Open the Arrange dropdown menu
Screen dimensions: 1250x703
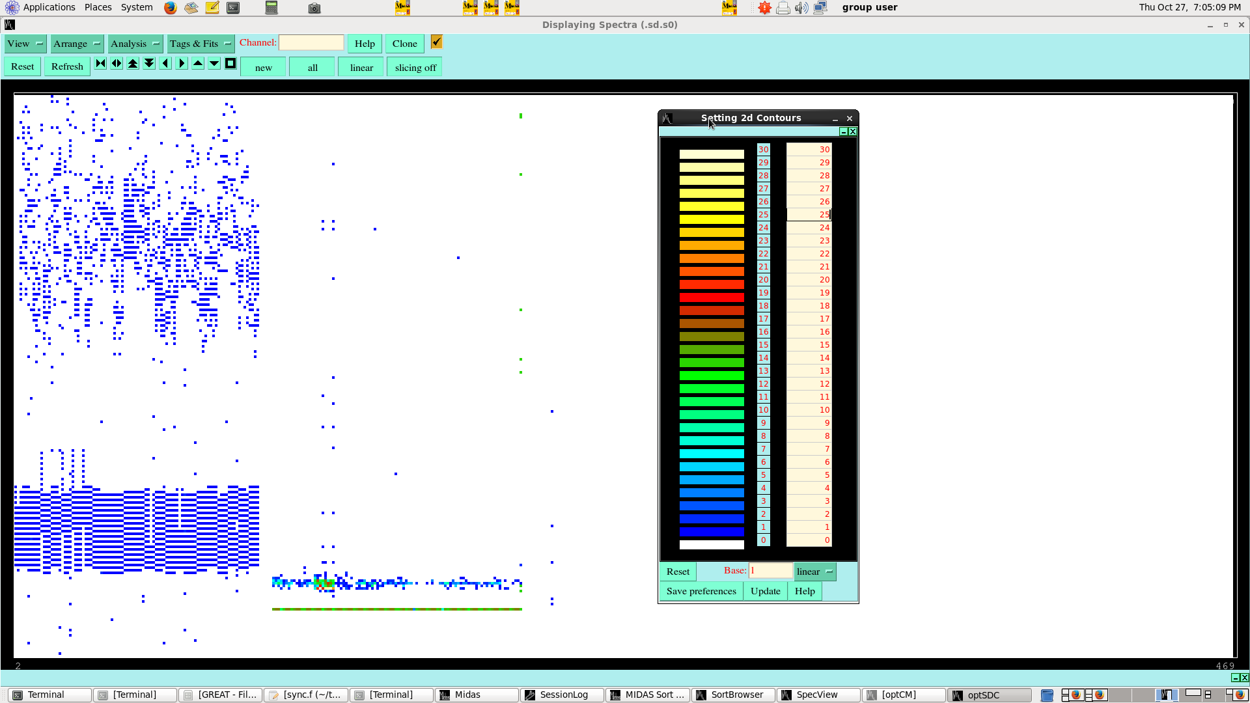tap(77, 44)
